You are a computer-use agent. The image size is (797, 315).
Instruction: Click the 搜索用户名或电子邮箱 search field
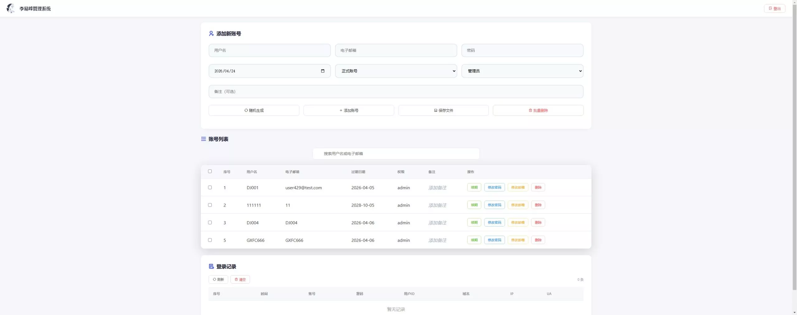point(396,153)
